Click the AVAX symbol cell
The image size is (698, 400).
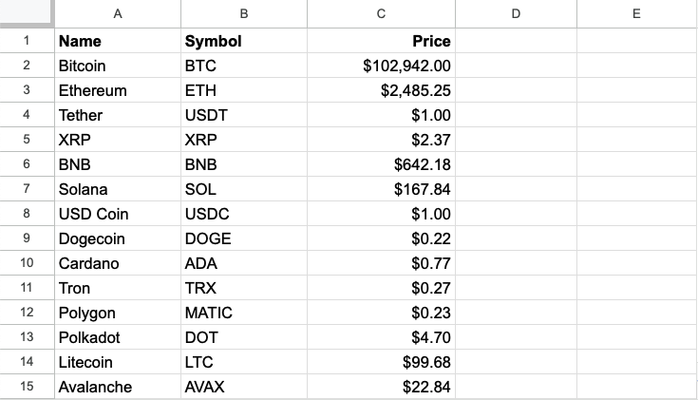pyautogui.click(x=244, y=386)
